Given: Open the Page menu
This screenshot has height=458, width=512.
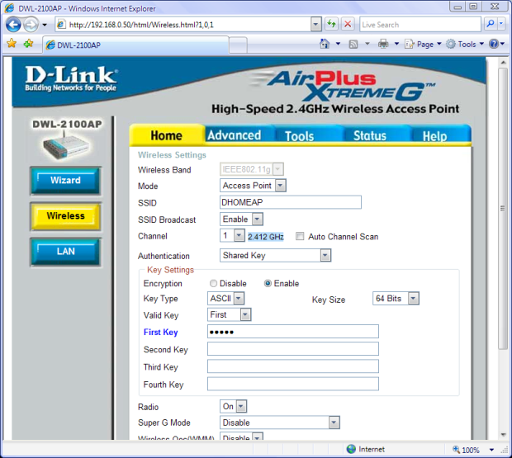Looking at the screenshot, I should pos(423,44).
